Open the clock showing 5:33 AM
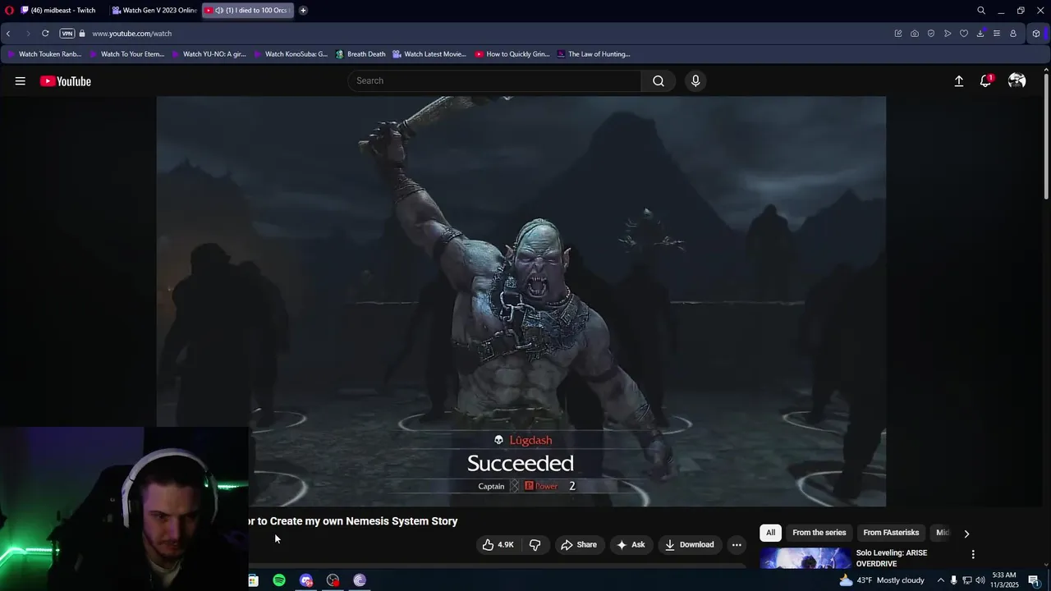 (1004, 580)
